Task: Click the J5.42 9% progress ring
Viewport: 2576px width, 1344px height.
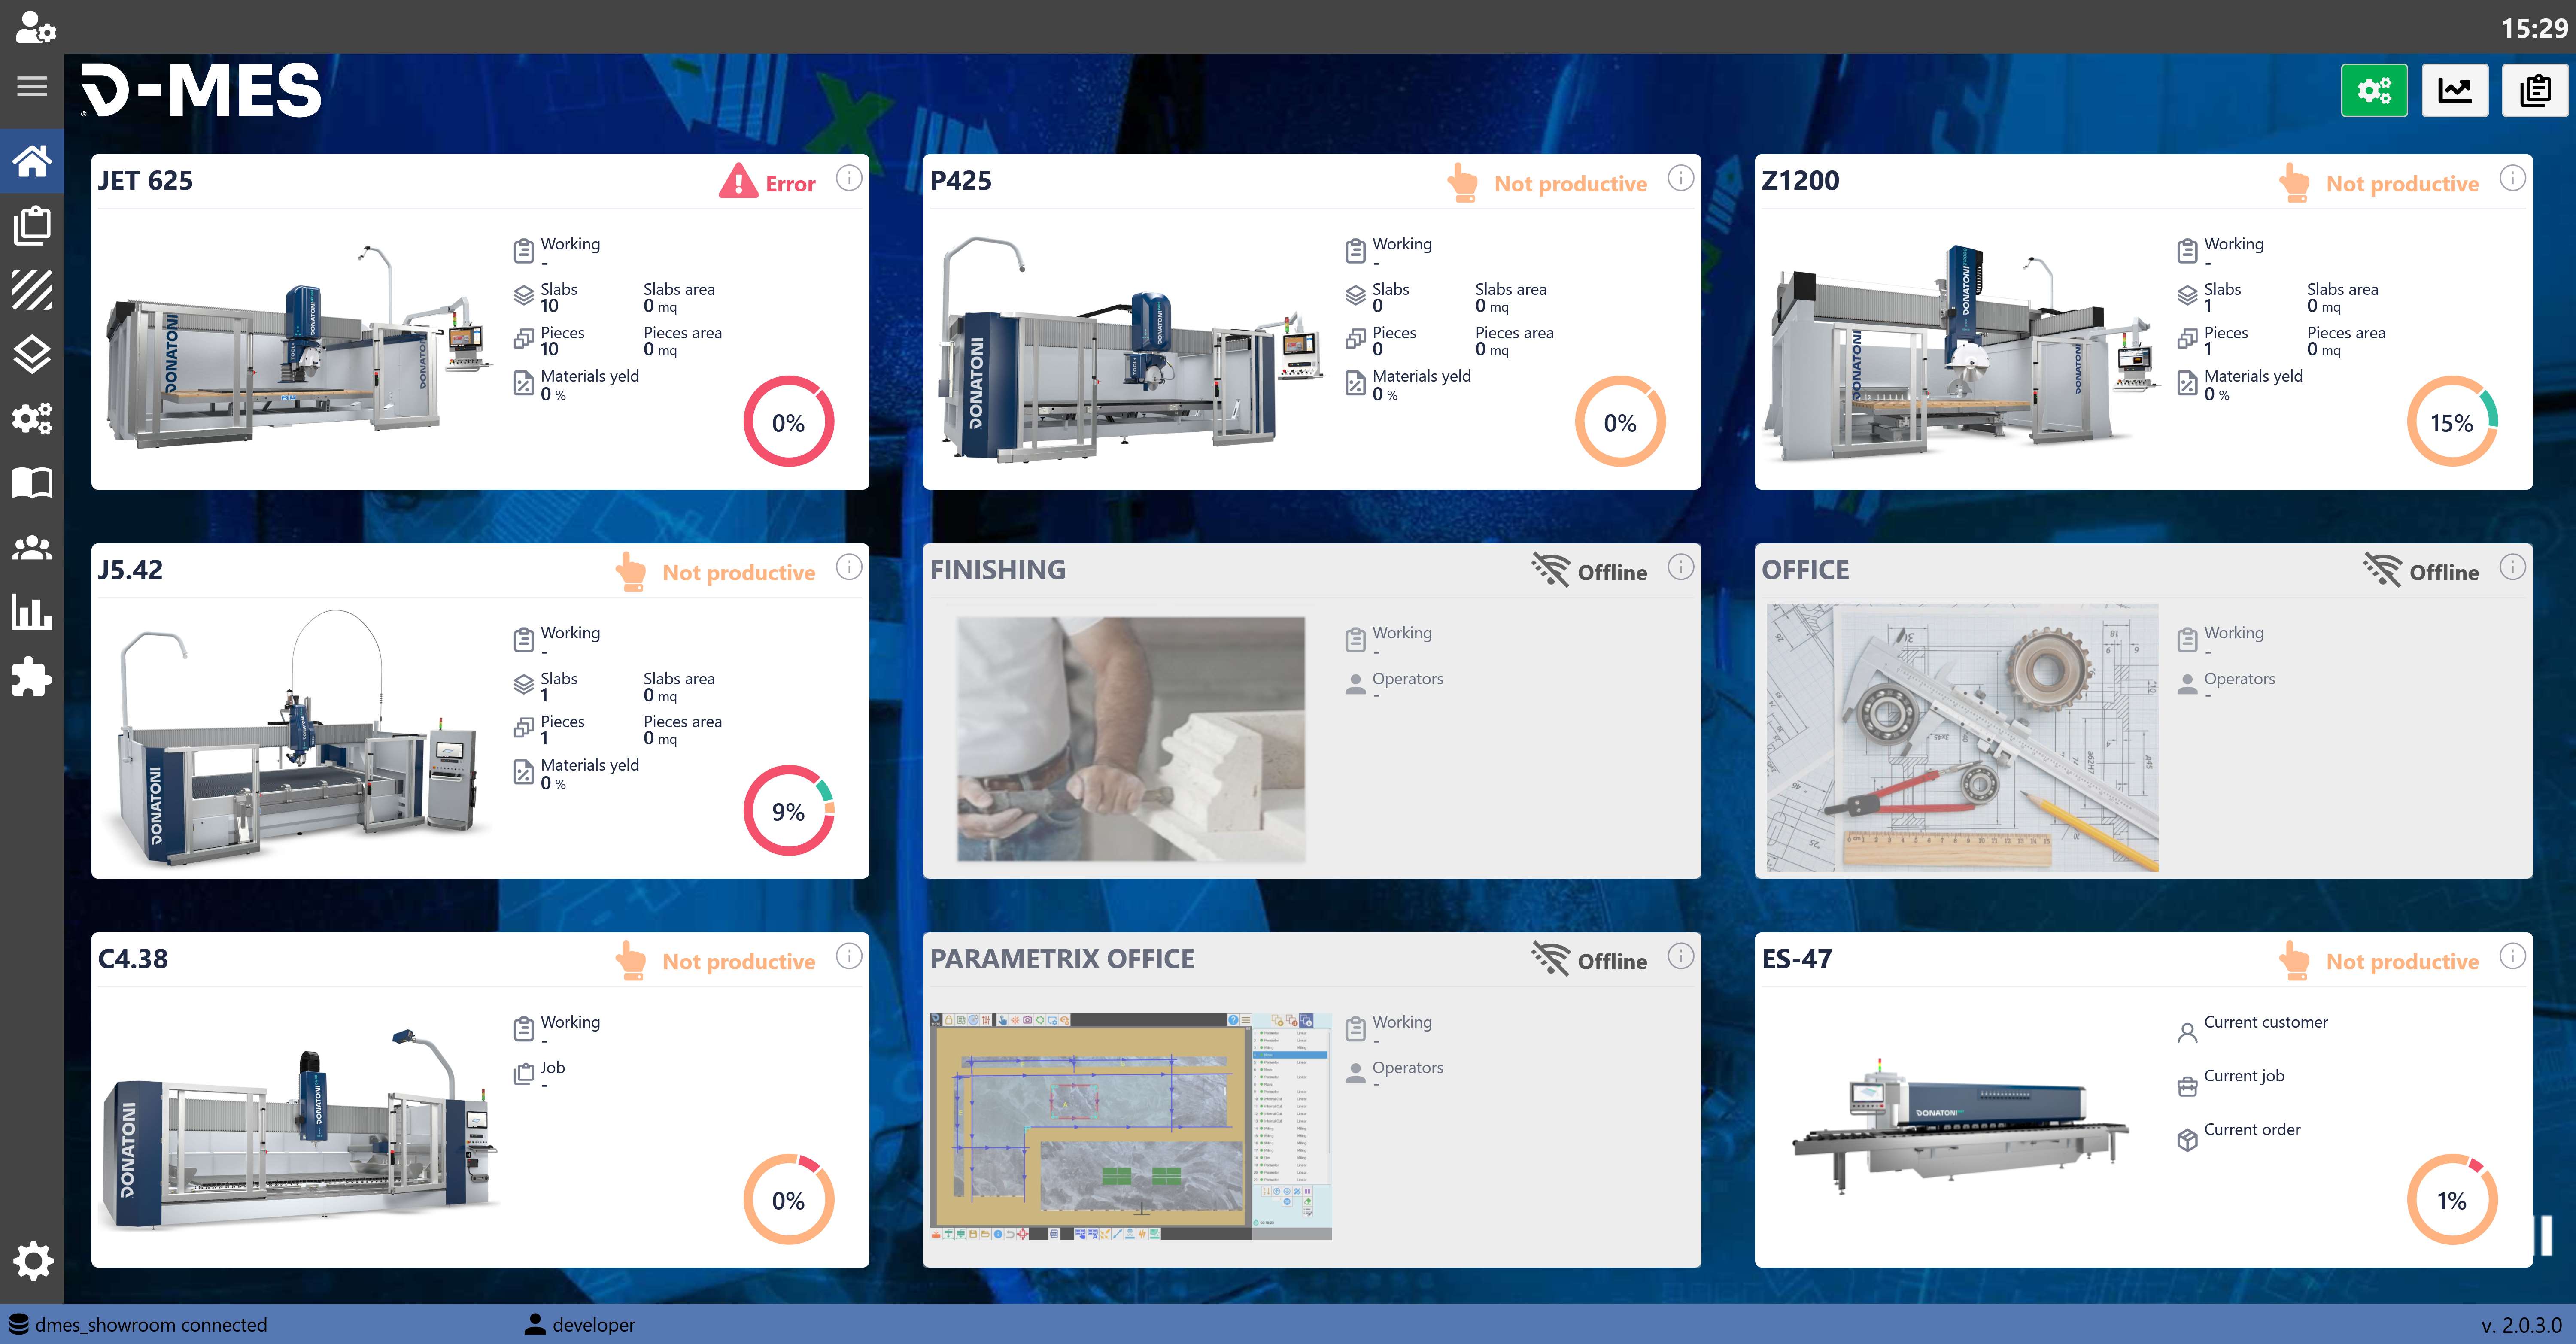Action: click(788, 811)
